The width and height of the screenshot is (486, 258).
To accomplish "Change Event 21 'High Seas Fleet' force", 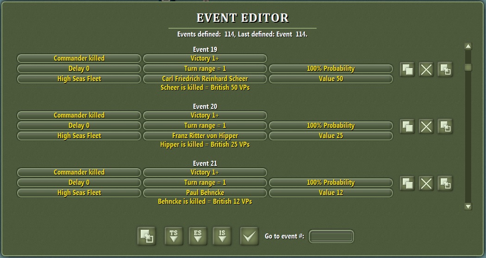I will pyautogui.click(x=79, y=193).
